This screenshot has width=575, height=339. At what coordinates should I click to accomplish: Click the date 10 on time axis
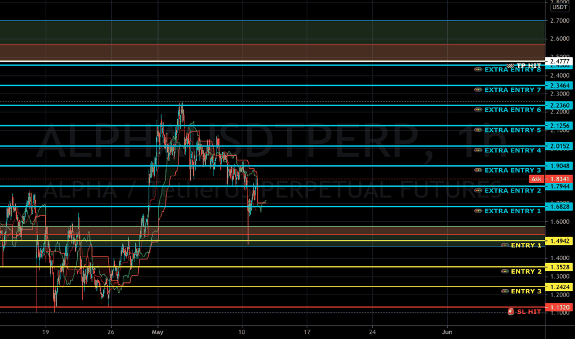pyautogui.click(x=242, y=332)
